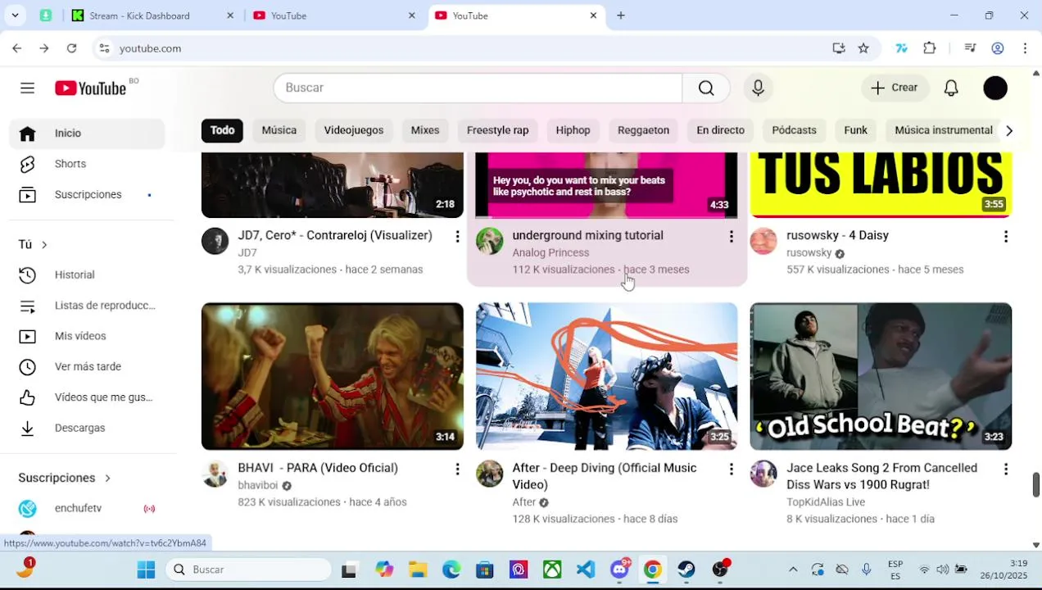Open options for JD7 Contrareloj video
Image resolution: width=1042 pixels, height=590 pixels.
pyautogui.click(x=457, y=237)
